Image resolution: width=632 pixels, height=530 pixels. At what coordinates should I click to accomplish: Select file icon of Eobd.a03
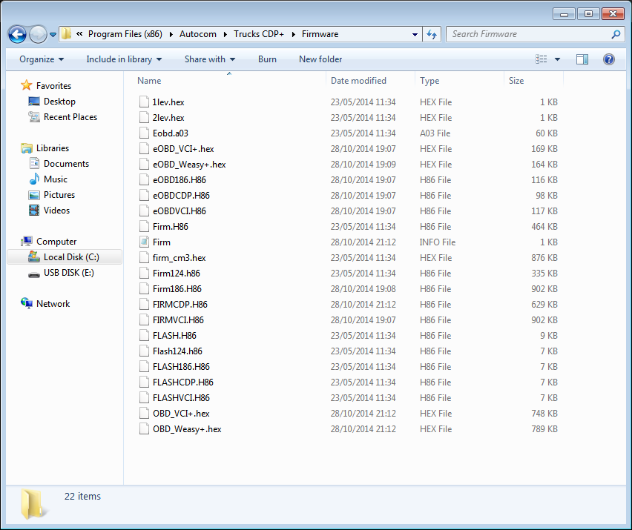144,133
